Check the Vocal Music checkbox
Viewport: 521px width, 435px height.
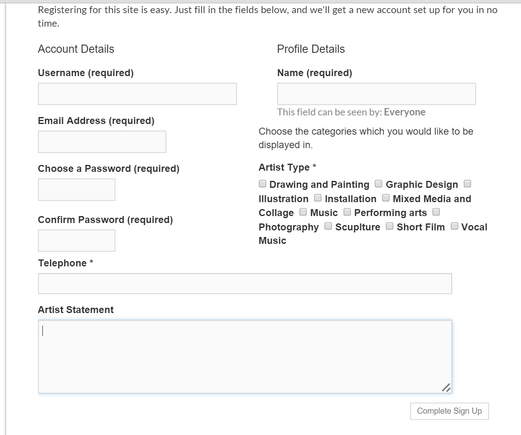click(x=454, y=226)
